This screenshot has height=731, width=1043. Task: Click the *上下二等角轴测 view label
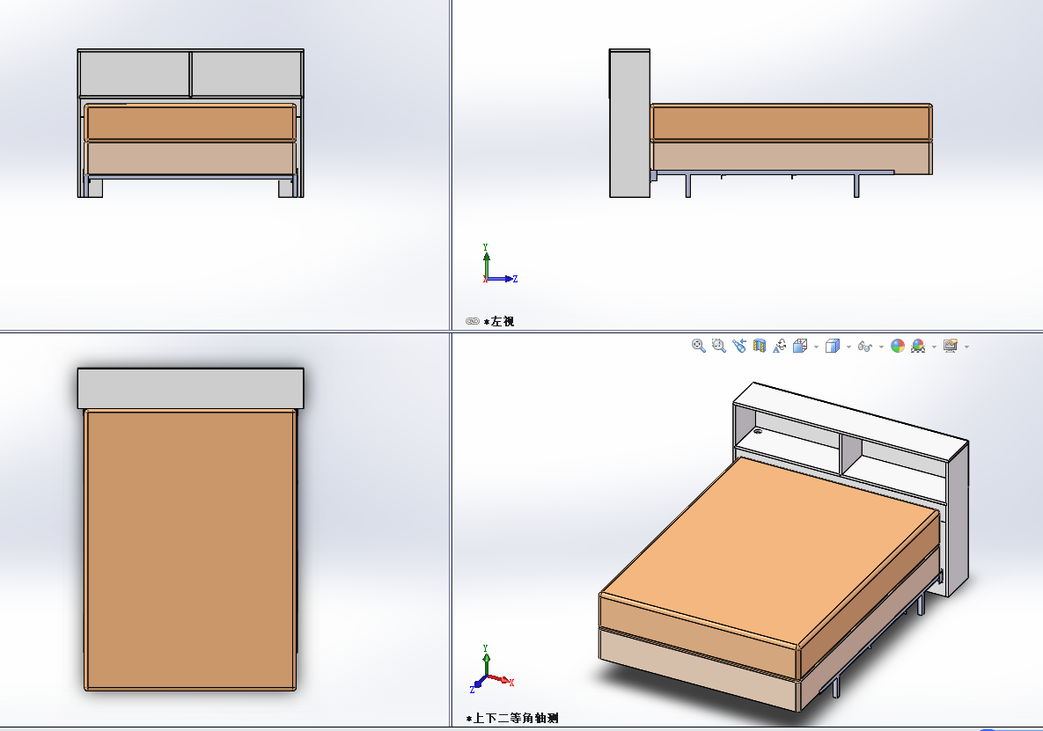[512, 719]
